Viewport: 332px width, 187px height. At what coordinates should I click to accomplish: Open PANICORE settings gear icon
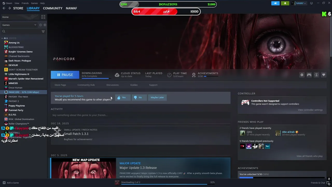coord(302,75)
